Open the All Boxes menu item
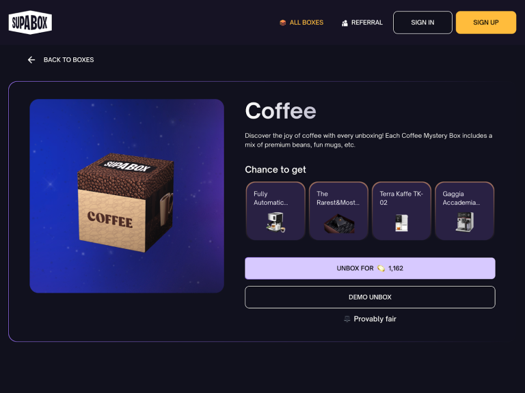The image size is (525, 393). click(301, 23)
